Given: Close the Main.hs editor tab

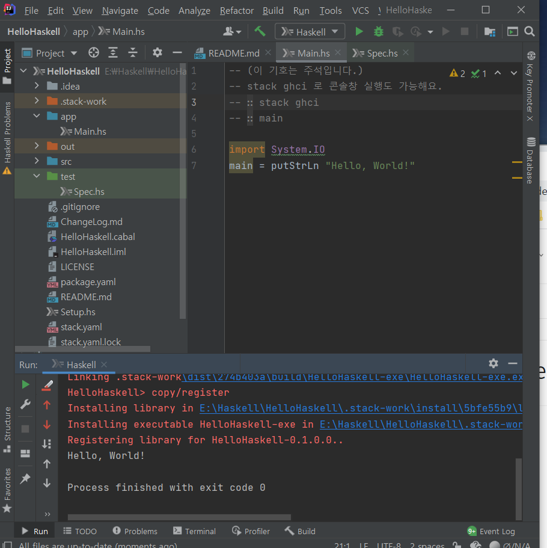Looking at the screenshot, I should pyautogui.click(x=338, y=52).
